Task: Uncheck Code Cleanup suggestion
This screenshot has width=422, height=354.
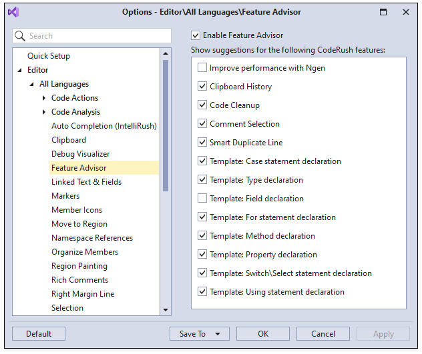Action: 202,105
